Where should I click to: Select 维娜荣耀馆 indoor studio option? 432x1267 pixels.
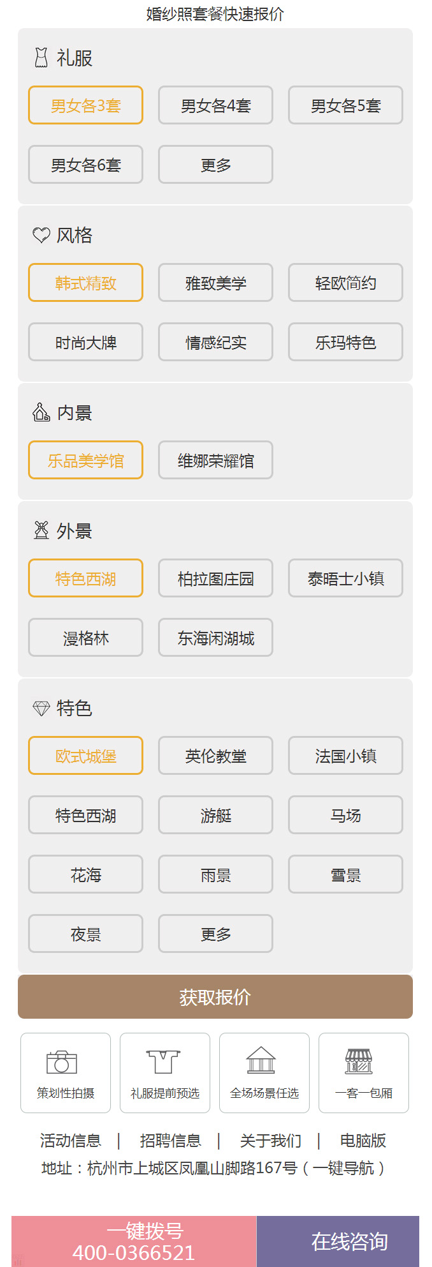point(215,460)
